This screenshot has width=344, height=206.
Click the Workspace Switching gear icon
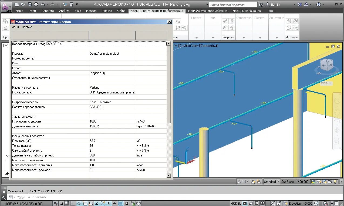click(273, 203)
